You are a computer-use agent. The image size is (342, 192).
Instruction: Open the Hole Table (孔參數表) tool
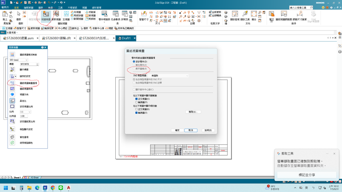tap(116, 16)
